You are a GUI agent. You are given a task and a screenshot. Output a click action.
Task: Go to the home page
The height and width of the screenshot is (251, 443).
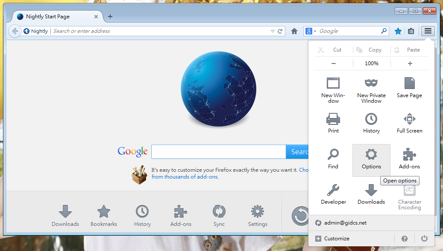[x=294, y=31]
